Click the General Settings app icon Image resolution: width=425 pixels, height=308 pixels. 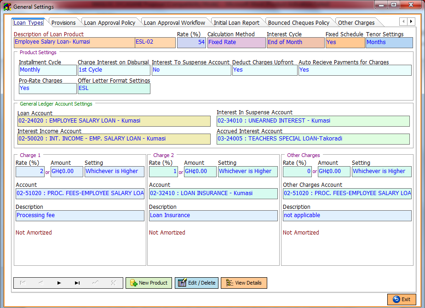7,7
